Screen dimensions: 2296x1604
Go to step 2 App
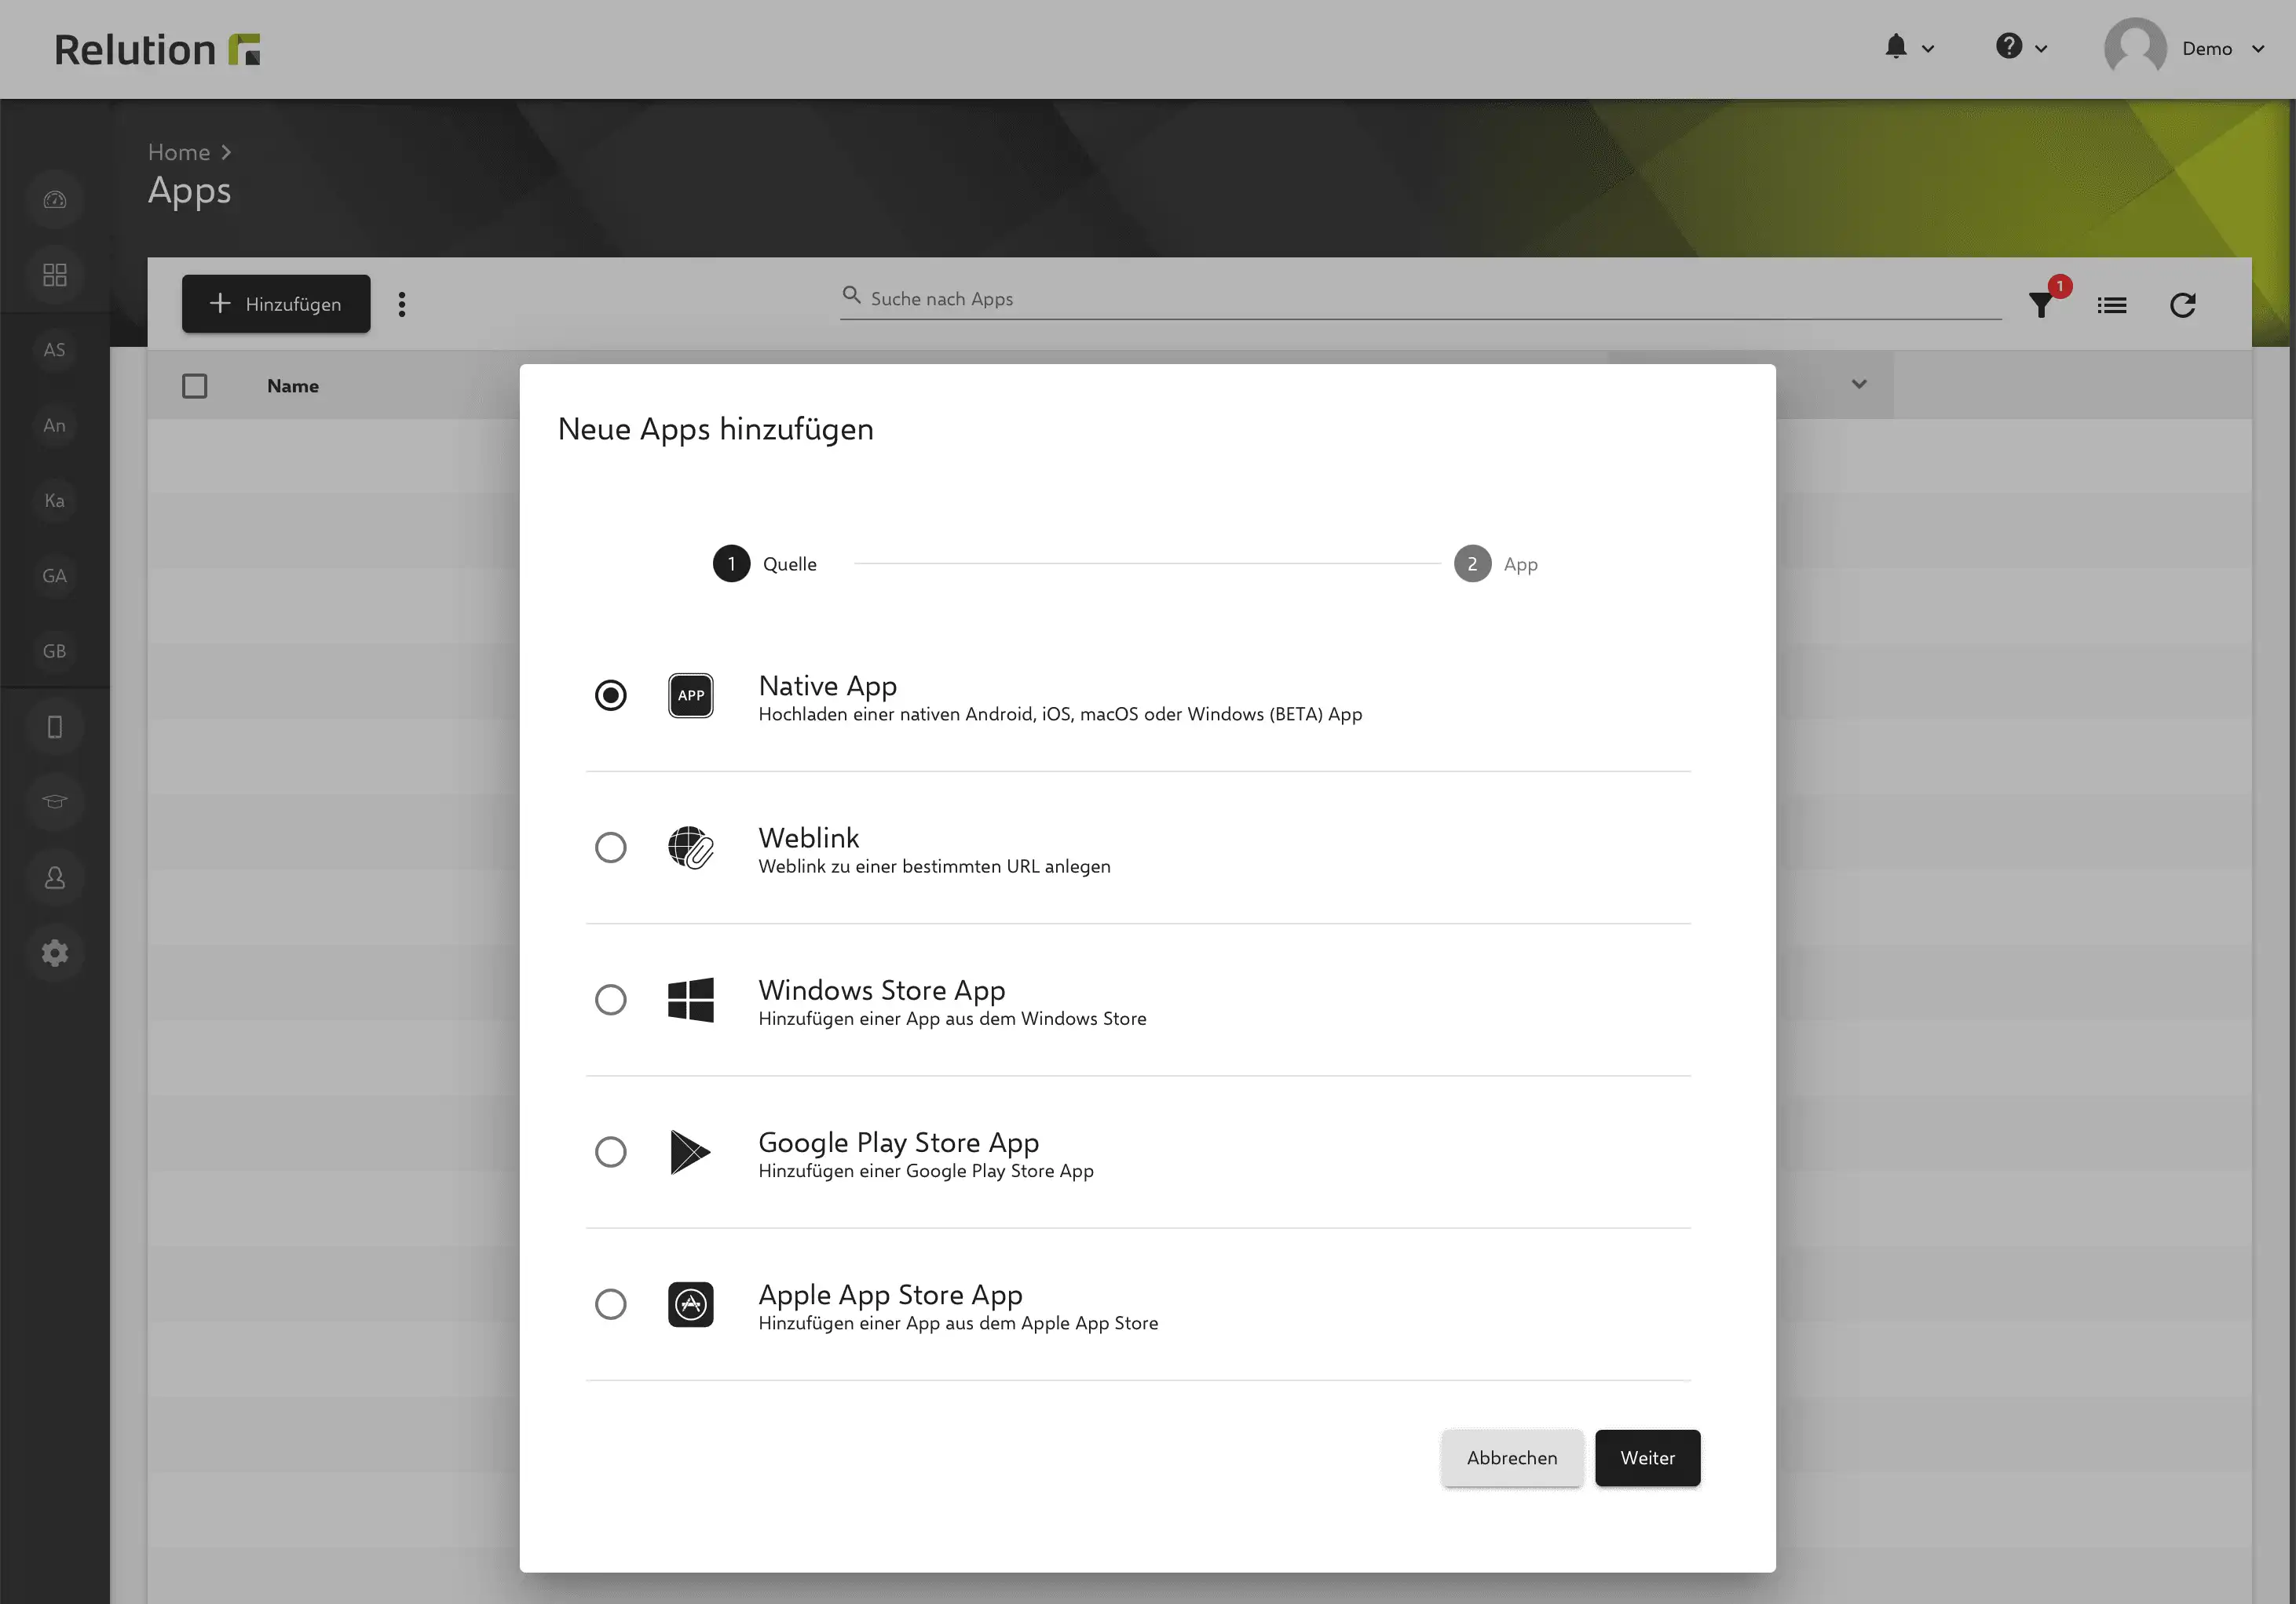point(1496,563)
